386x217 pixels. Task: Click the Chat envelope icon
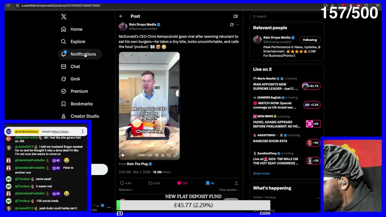click(x=63, y=67)
